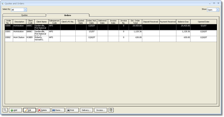Click the Delete button with red X
224x117 pixels.
[44, 110]
